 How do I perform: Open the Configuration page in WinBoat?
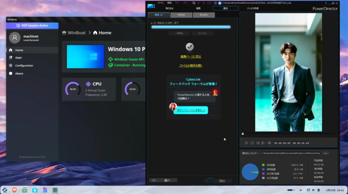click(24, 65)
